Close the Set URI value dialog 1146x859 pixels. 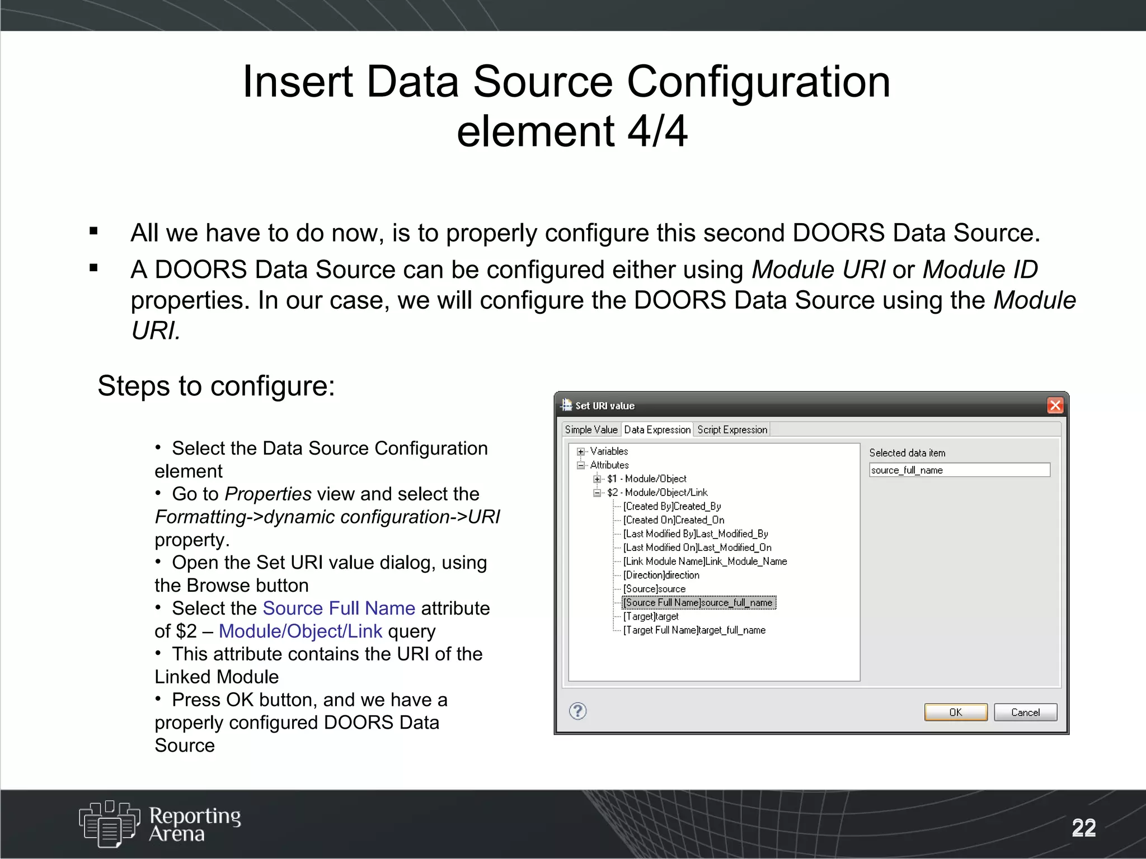point(1055,405)
